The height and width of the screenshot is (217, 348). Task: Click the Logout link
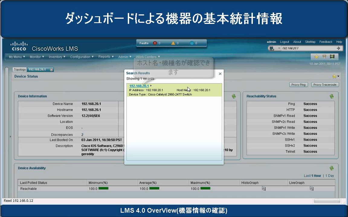(x=285, y=42)
